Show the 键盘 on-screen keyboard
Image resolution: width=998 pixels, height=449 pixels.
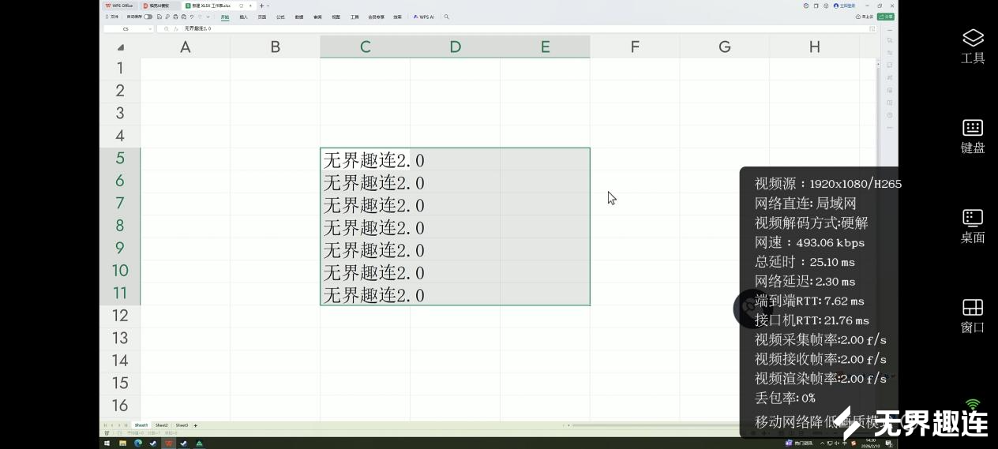972,137
